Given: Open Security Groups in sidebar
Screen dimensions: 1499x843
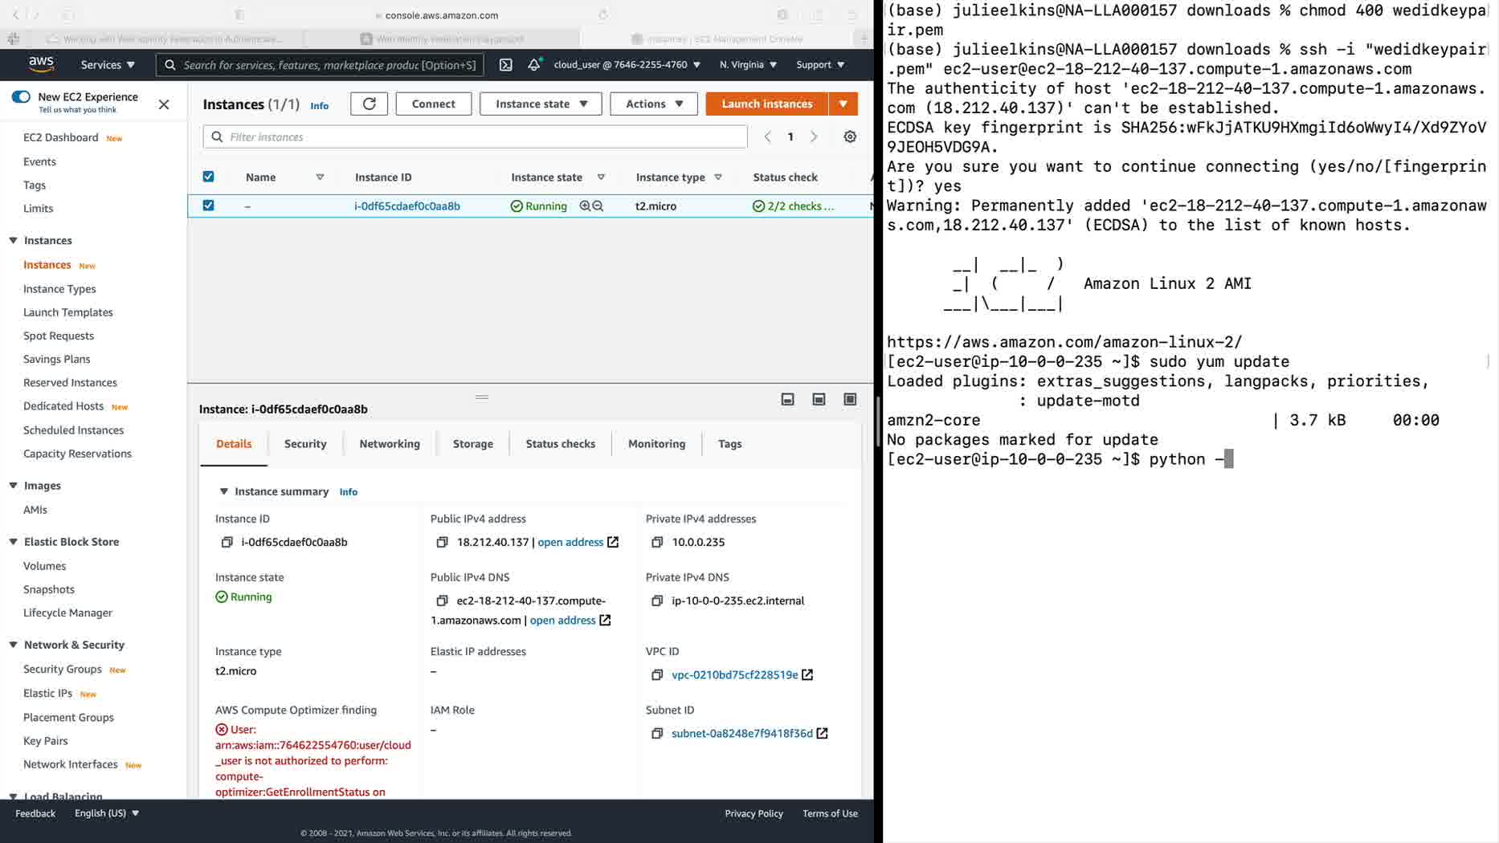Looking at the screenshot, I should click(x=63, y=669).
